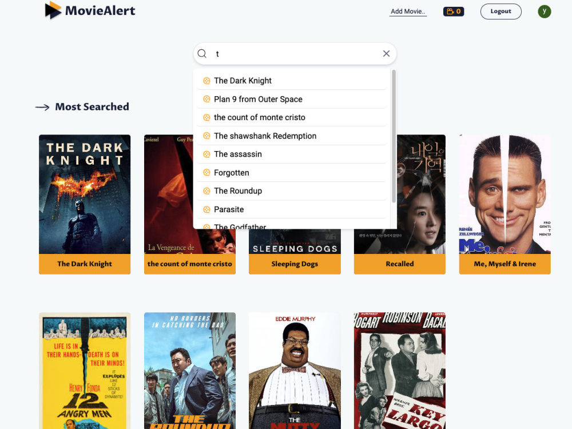Click the 'Recalled' orange title label
572x429 pixels.
pyautogui.click(x=400, y=264)
